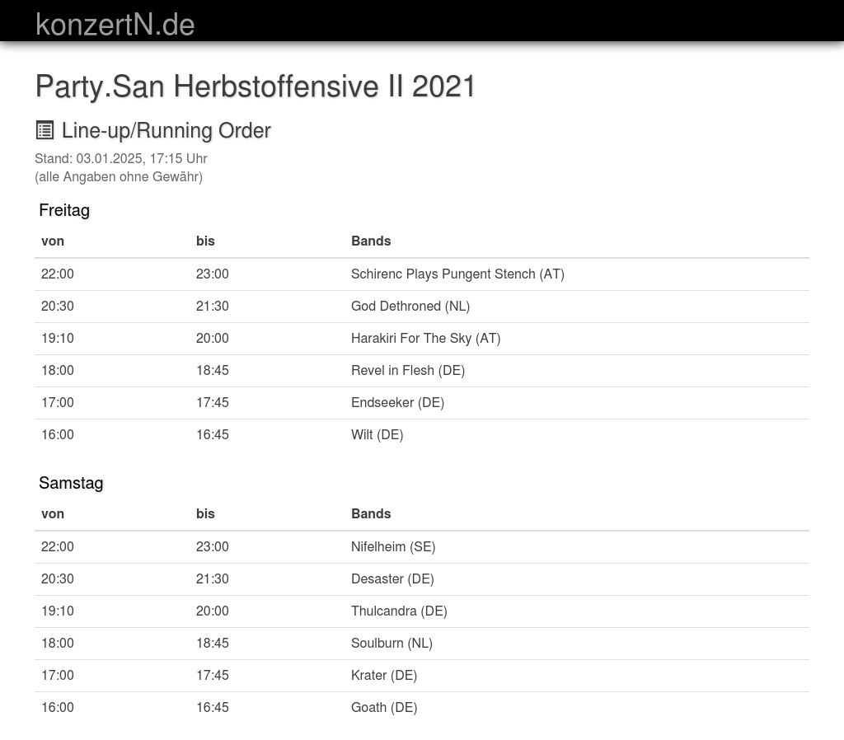Click Desaster (DE) band entry

392,578
